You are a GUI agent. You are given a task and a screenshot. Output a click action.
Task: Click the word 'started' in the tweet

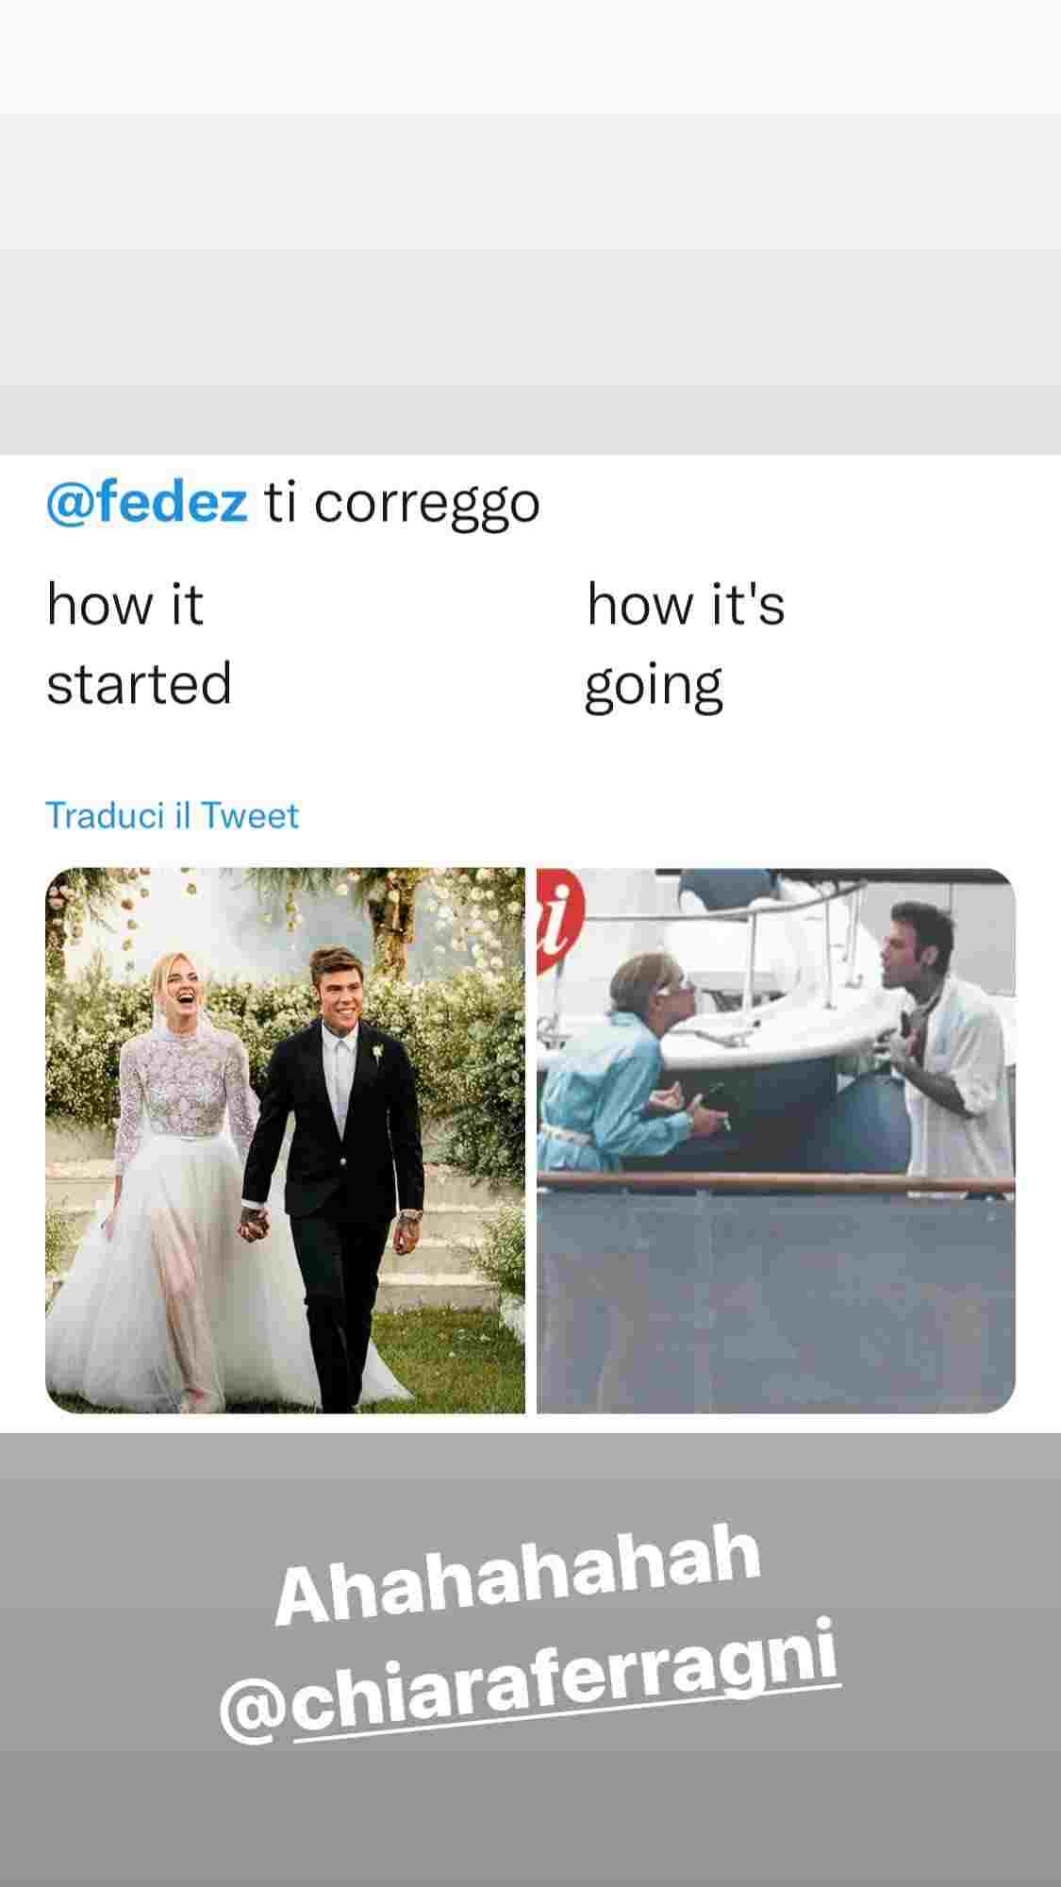pyautogui.click(x=140, y=683)
